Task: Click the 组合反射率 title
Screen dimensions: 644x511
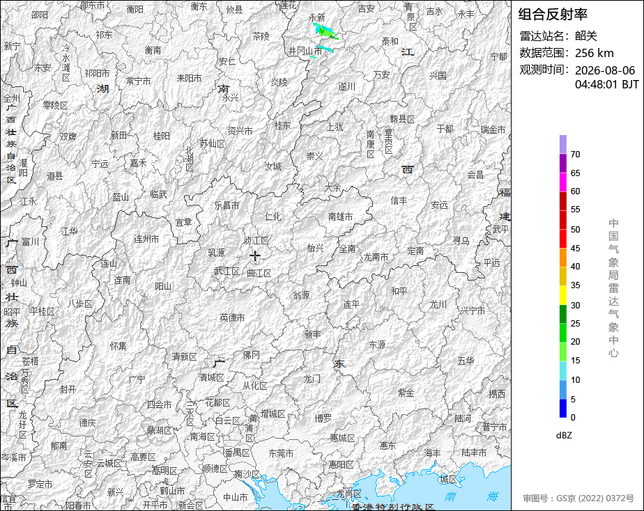Action: 553,15
